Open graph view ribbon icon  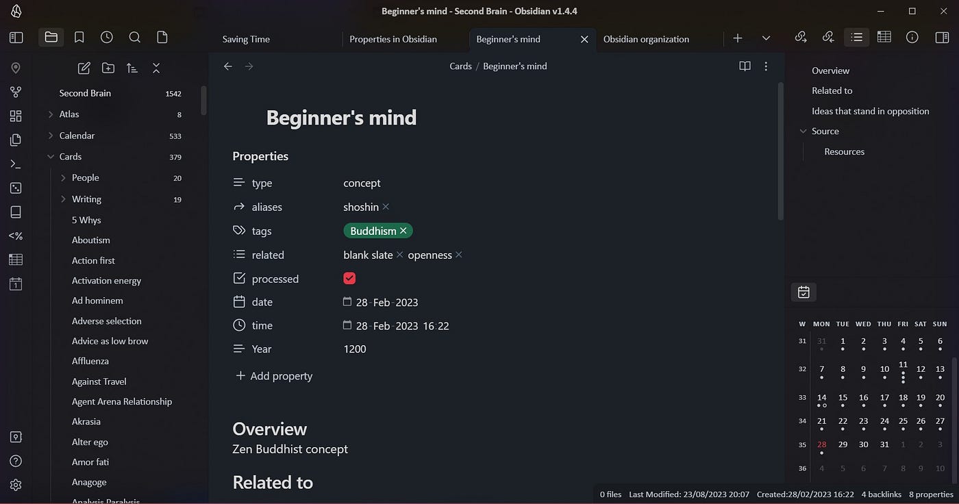click(x=16, y=92)
